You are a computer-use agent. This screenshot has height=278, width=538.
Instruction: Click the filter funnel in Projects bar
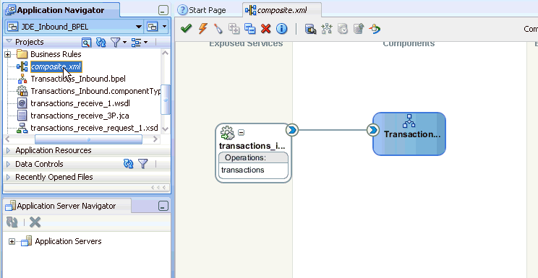tap(116, 42)
